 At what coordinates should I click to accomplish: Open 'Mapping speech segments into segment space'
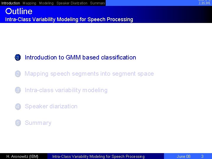89,74
